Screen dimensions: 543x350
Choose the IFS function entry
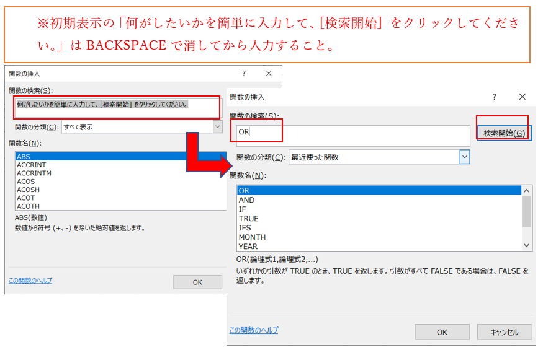click(245, 228)
